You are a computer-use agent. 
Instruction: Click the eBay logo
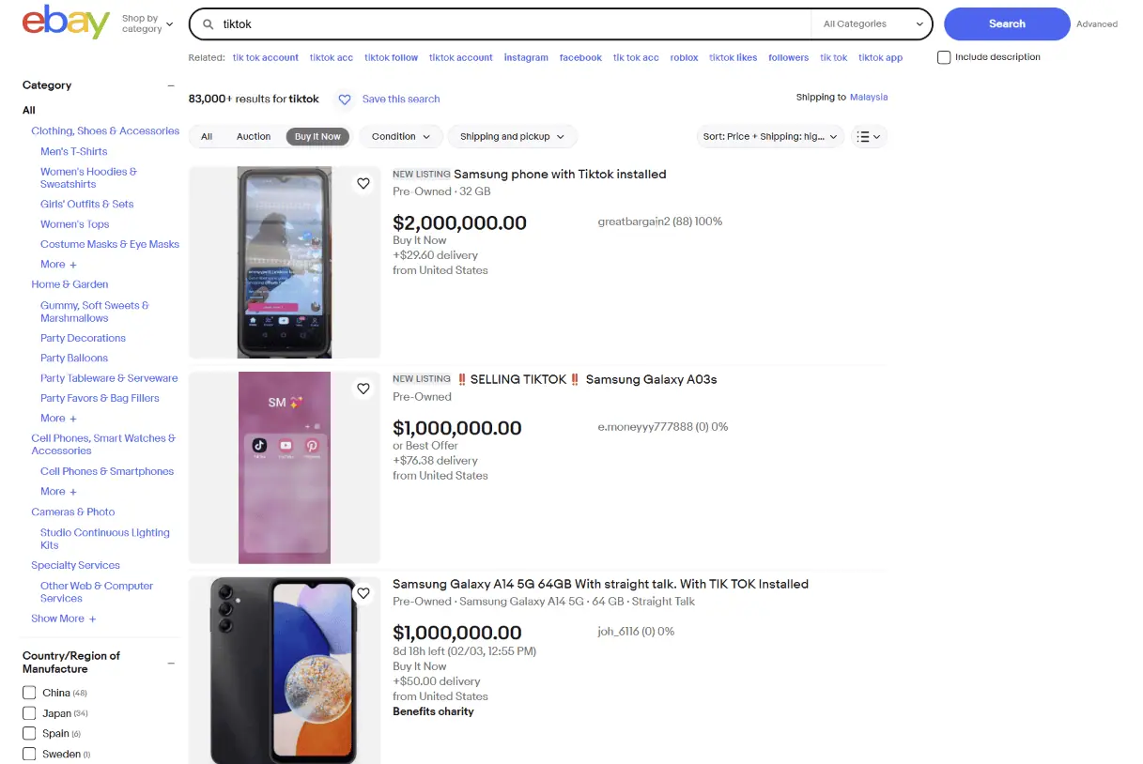[x=66, y=23]
